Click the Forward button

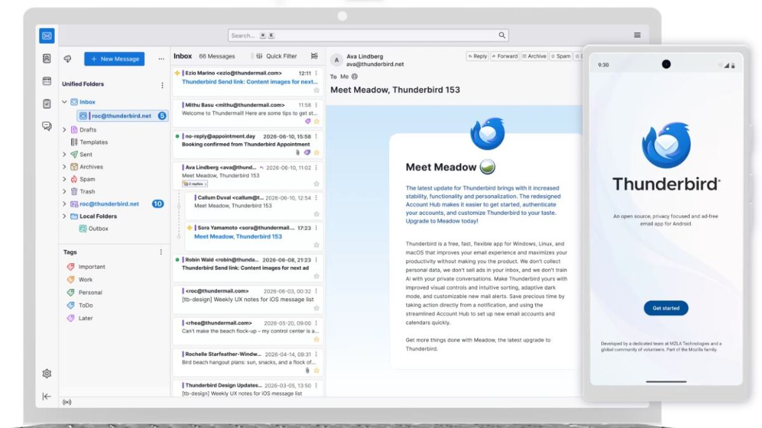click(504, 56)
